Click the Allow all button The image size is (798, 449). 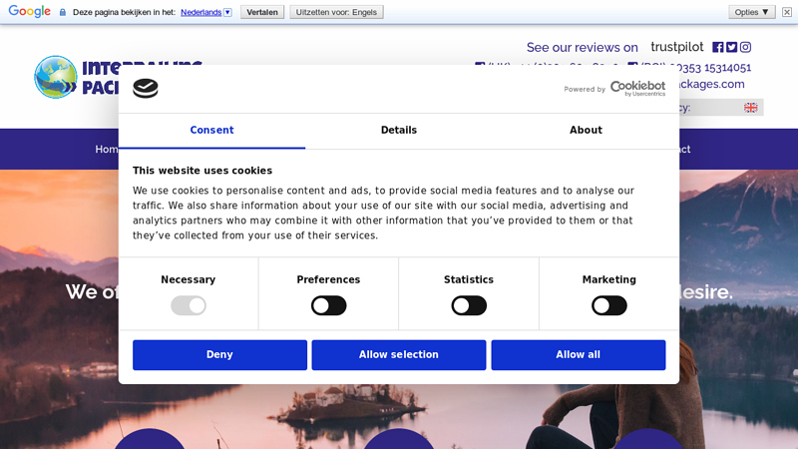(579, 355)
